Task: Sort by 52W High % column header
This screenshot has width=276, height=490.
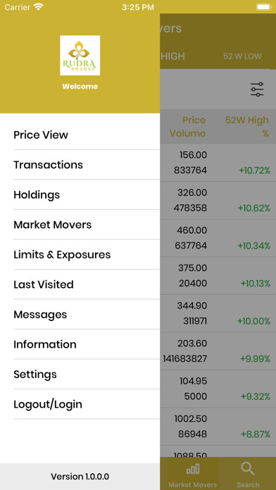Action: (247, 127)
